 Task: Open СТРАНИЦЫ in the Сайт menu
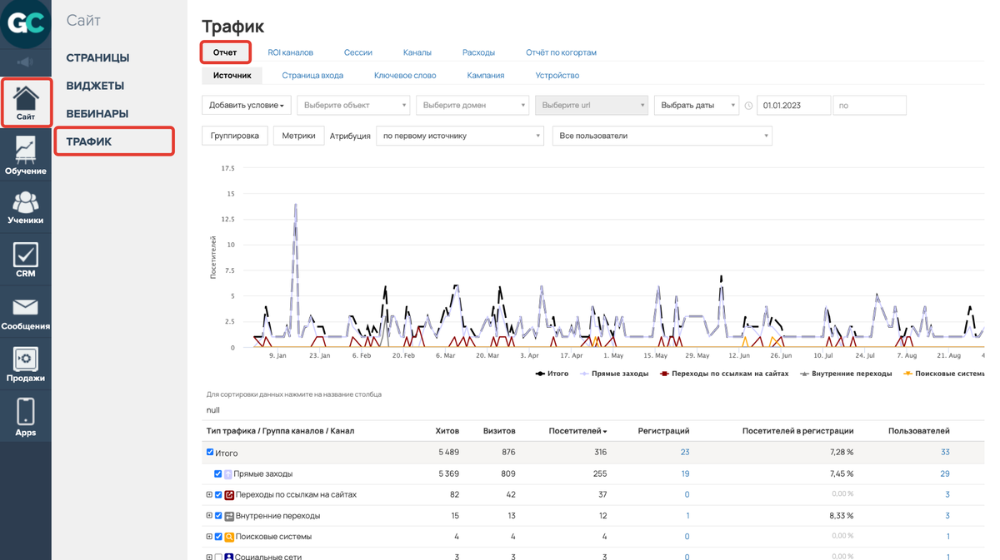pyautogui.click(x=97, y=58)
